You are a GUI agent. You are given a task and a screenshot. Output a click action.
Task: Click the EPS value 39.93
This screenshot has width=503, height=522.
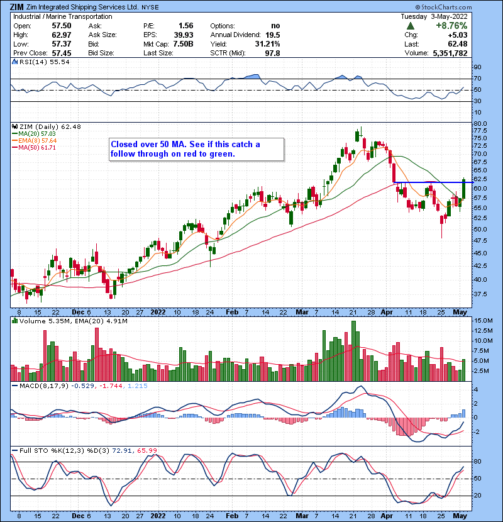tap(184, 35)
